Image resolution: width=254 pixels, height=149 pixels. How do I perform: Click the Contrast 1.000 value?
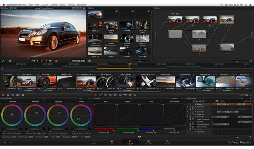tap(46, 137)
